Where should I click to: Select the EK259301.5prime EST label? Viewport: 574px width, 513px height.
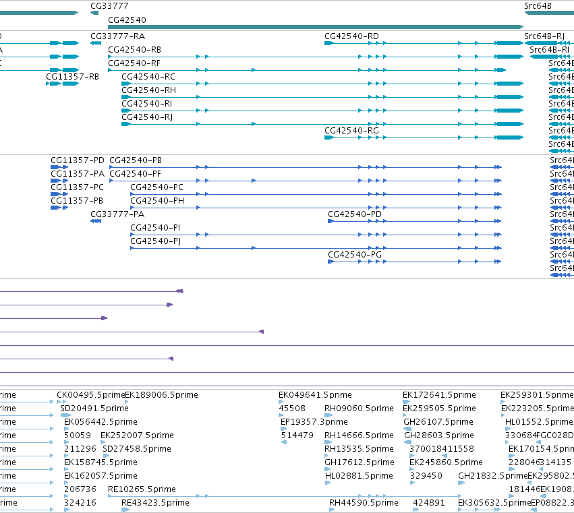point(537,395)
